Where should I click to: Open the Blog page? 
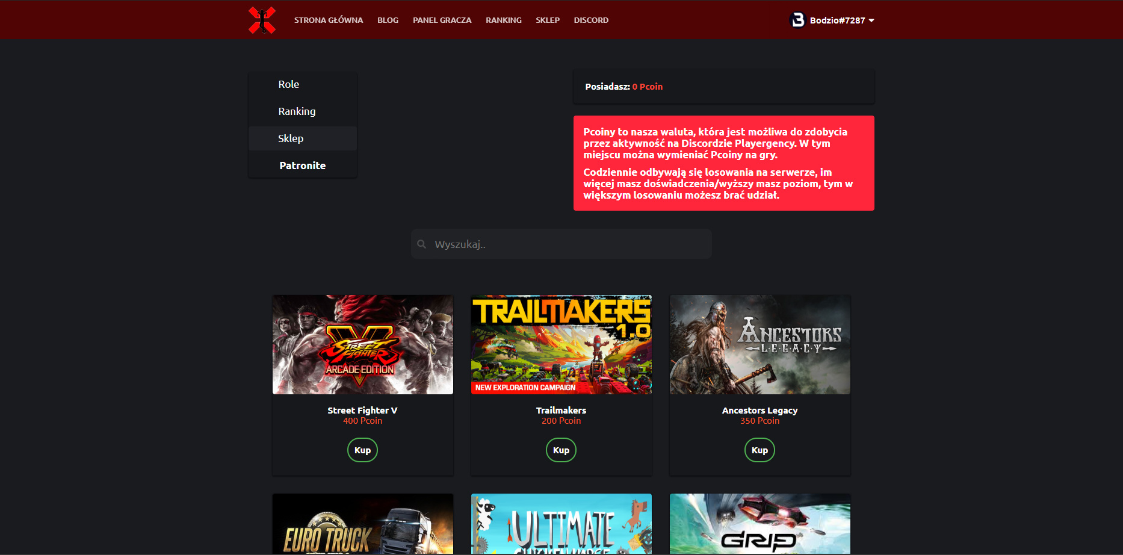pyautogui.click(x=388, y=20)
